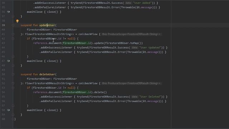
Task: Click the reference identifier on line 54
Action: tap(40, 92)
